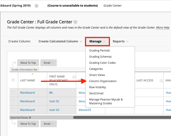This screenshot has width=171, height=136.
Task: Click the horizontal scrollbar below the table
Action: pos(121,117)
